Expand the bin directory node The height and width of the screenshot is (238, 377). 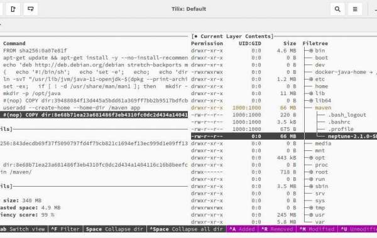pos(311,51)
